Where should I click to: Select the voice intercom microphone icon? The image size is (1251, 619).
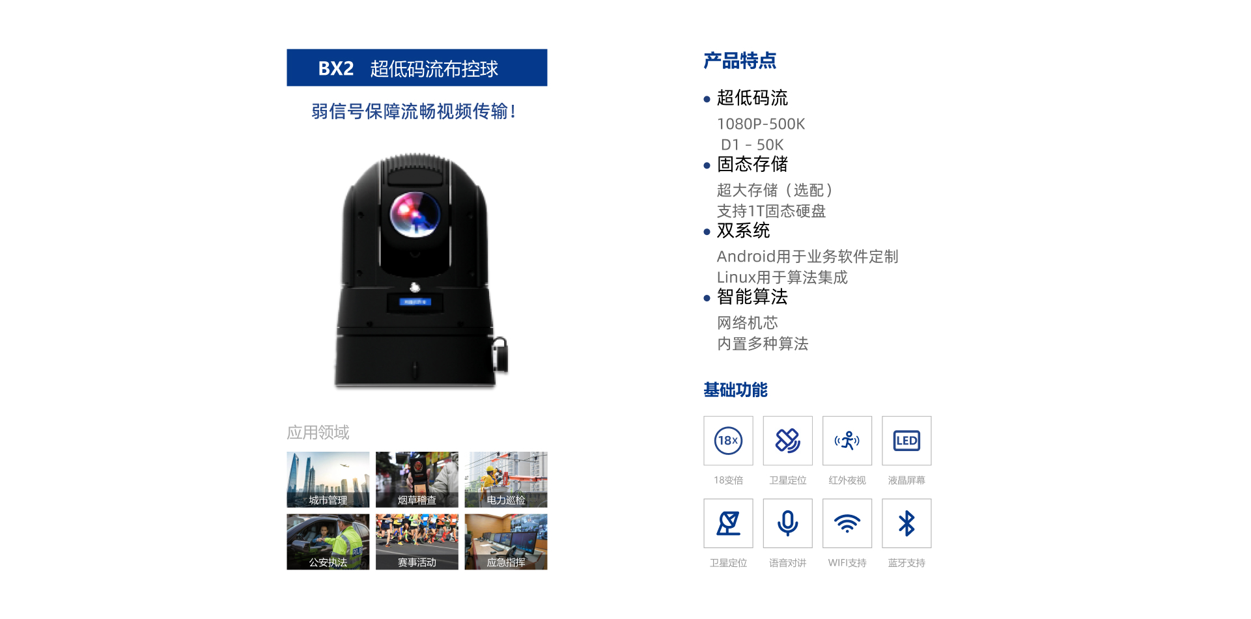(x=787, y=523)
